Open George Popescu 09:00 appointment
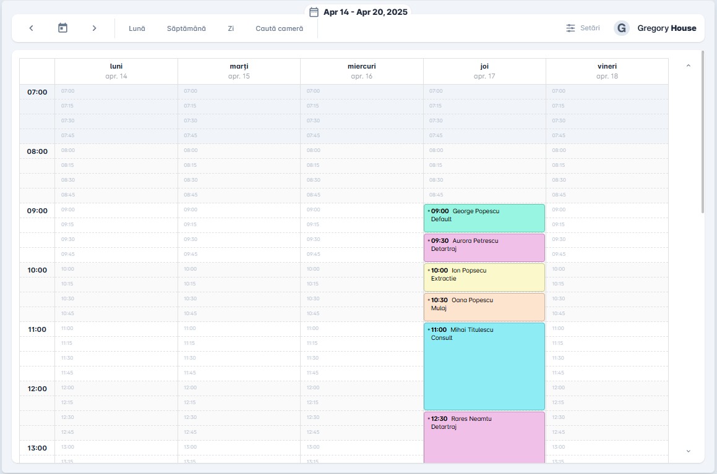 point(484,218)
